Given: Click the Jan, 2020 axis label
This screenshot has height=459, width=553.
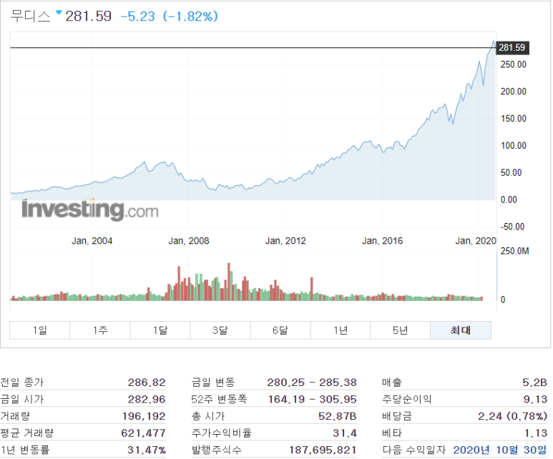Looking at the screenshot, I should click(x=476, y=241).
